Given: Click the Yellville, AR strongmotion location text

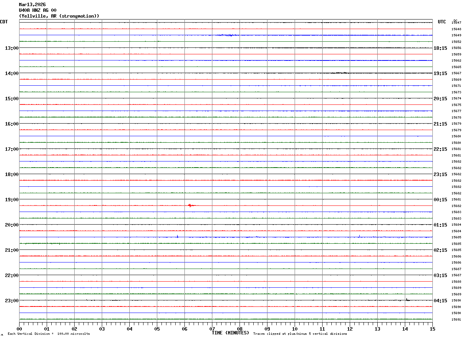Looking at the screenshot, I should 59,16.
